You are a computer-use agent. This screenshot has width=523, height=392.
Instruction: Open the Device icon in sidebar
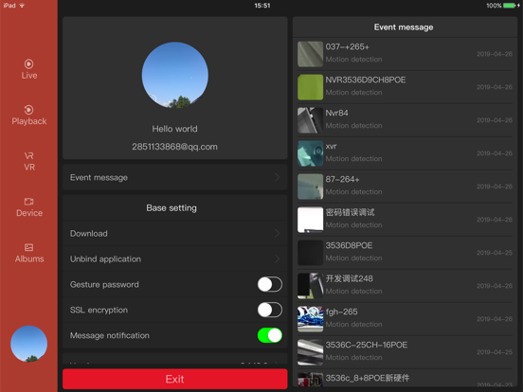click(29, 202)
